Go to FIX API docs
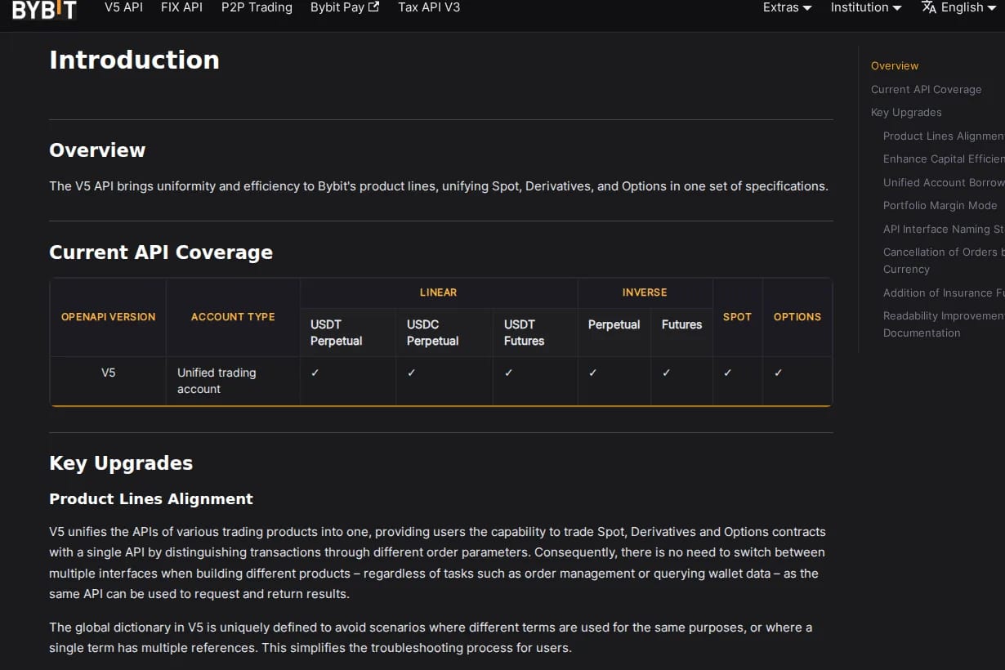The width and height of the screenshot is (1005, 670). [181, 7]
